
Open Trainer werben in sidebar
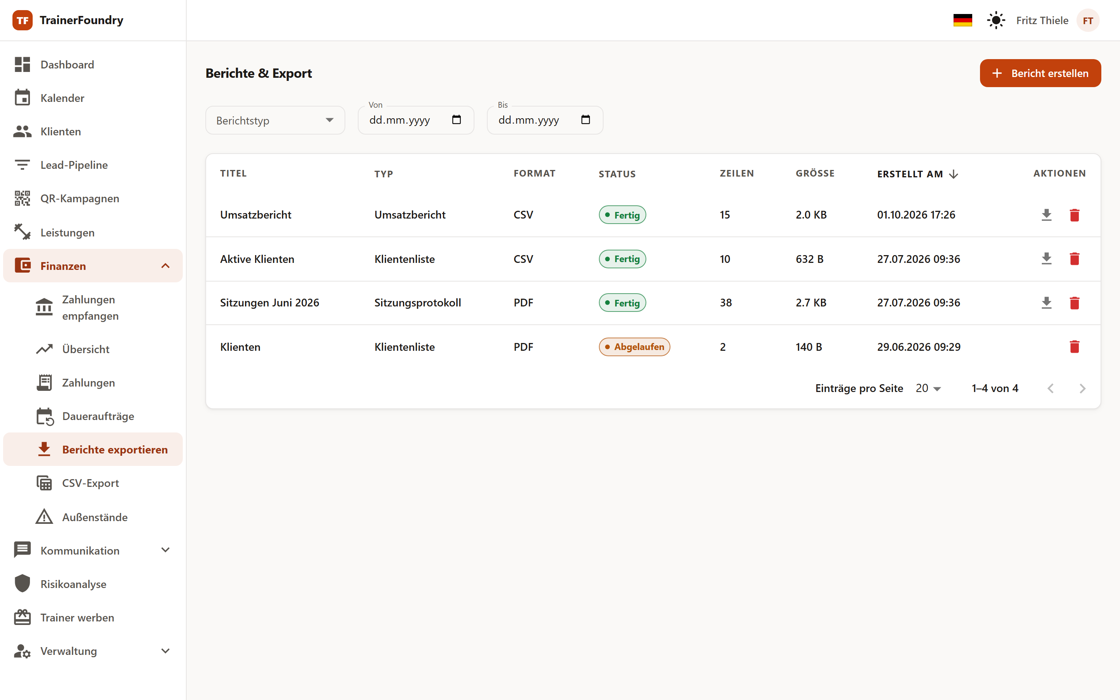[x=93, y=618]
